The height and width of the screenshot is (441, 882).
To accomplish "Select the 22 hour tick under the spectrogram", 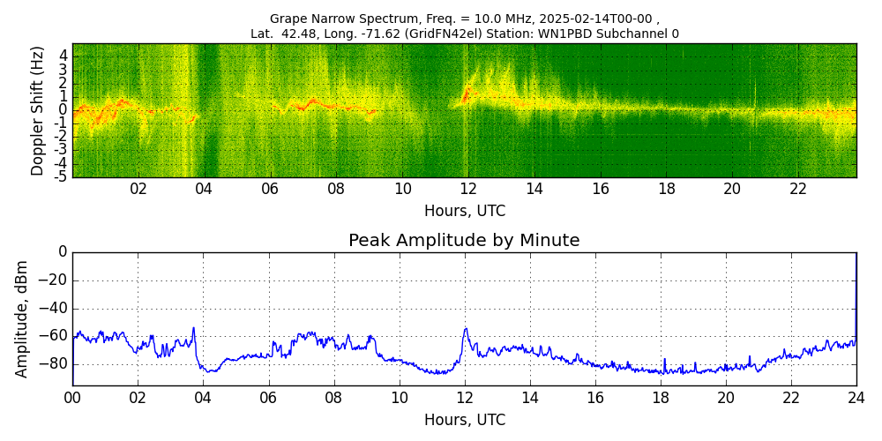I will tap(798, 189).
